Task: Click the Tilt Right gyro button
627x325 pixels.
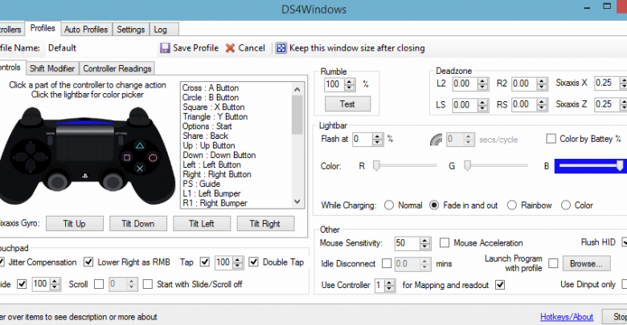Action: click(265, 224)
